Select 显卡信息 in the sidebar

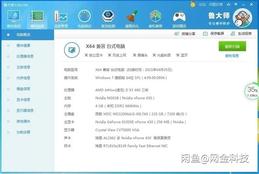[28, 100]
